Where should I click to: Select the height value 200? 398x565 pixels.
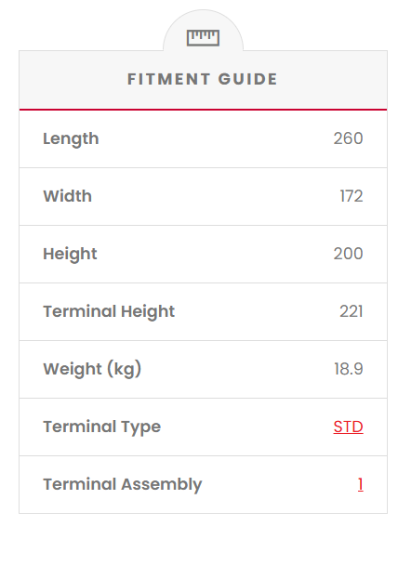point(348,254)
